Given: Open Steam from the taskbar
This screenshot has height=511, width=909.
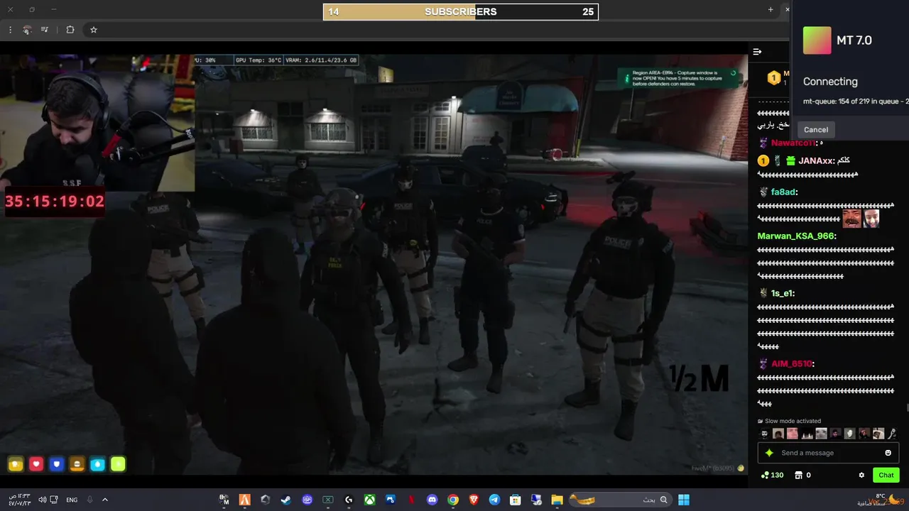Looking at the screenshot, I should 285,500.
